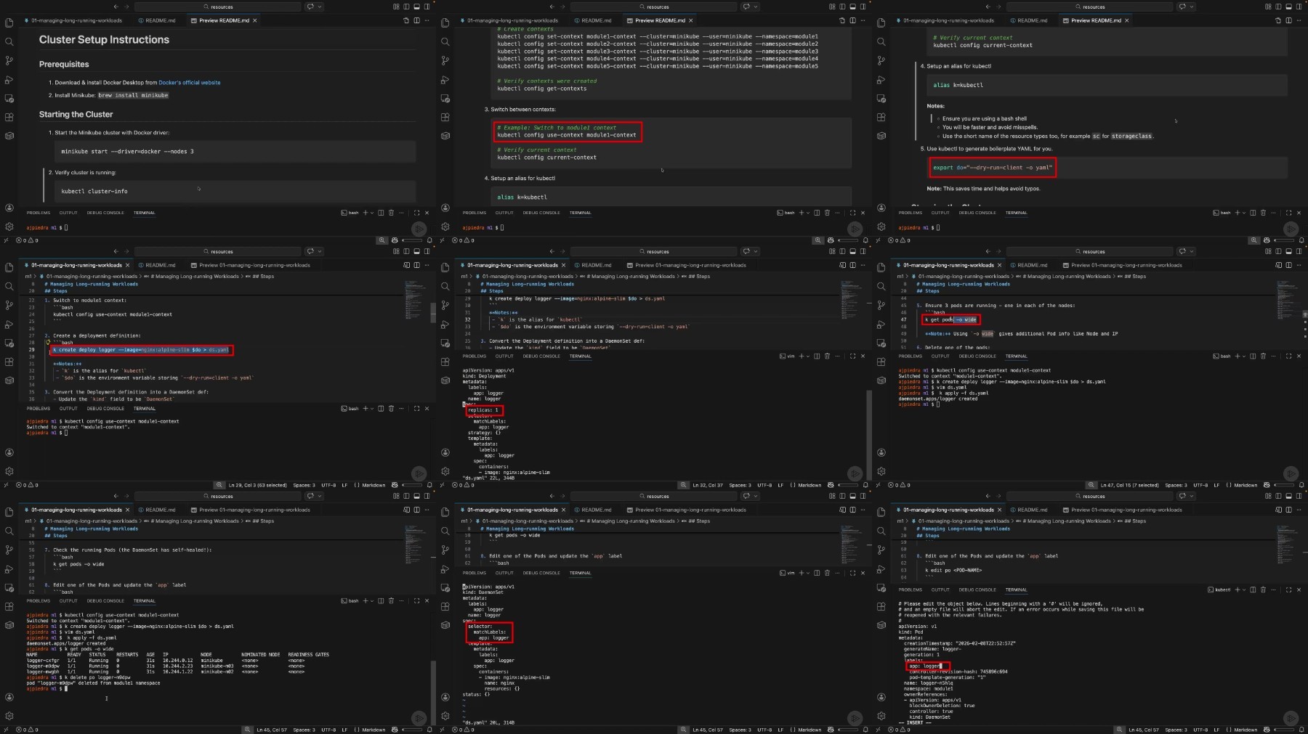
Task: Close the Preview README.md tab in top-right window
Action: point(1127,20)
